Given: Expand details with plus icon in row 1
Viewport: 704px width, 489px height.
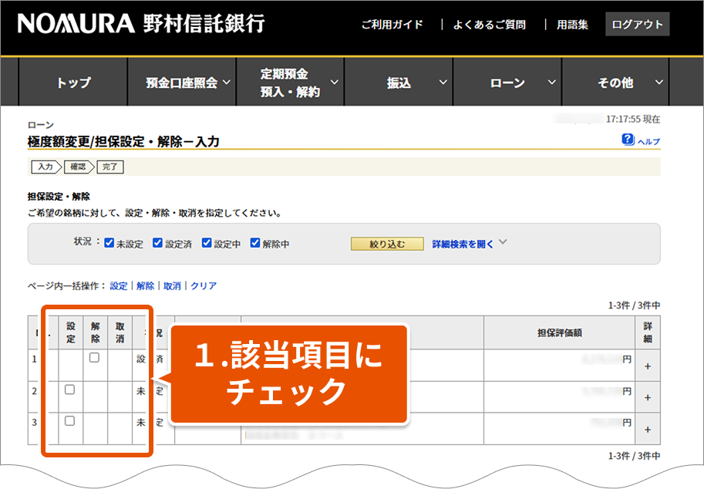Looking at the screenshot, I should point(647,366).
